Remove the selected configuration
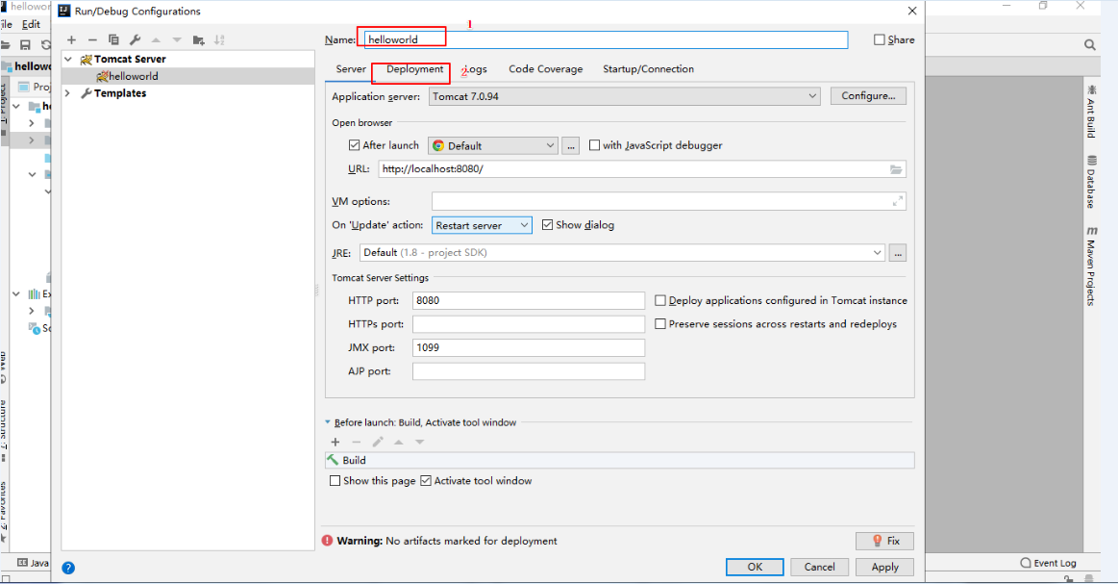Image resolution: width=1118 pixels, height=584 pixels. 92,40
